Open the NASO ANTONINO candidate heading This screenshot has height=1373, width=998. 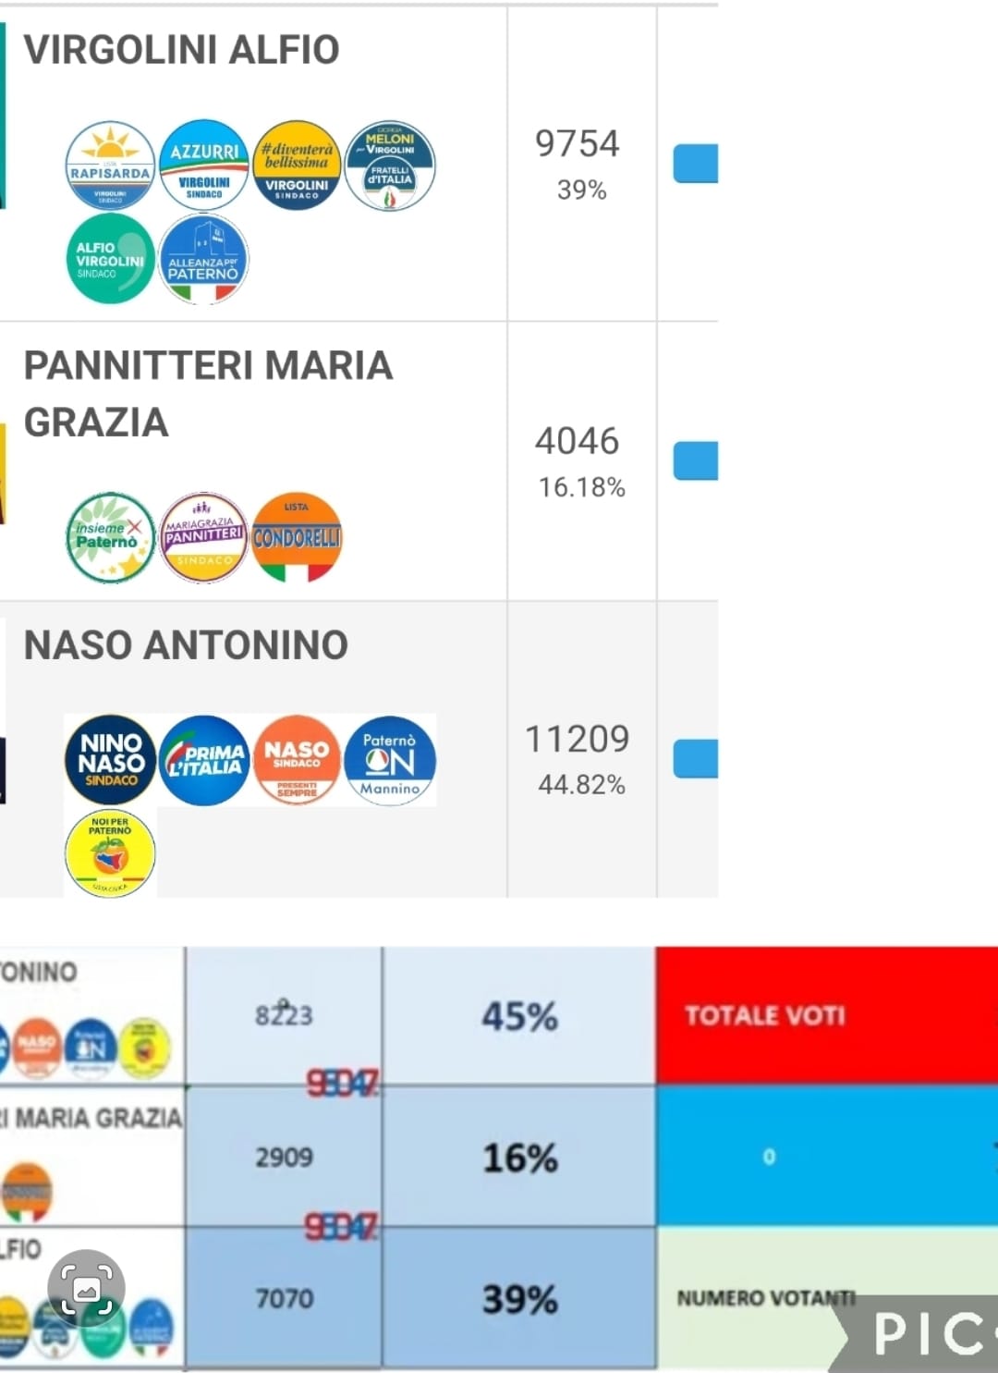[186, 645]
